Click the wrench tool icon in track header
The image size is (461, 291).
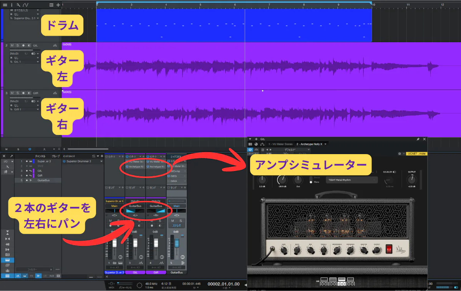[18, 5]
